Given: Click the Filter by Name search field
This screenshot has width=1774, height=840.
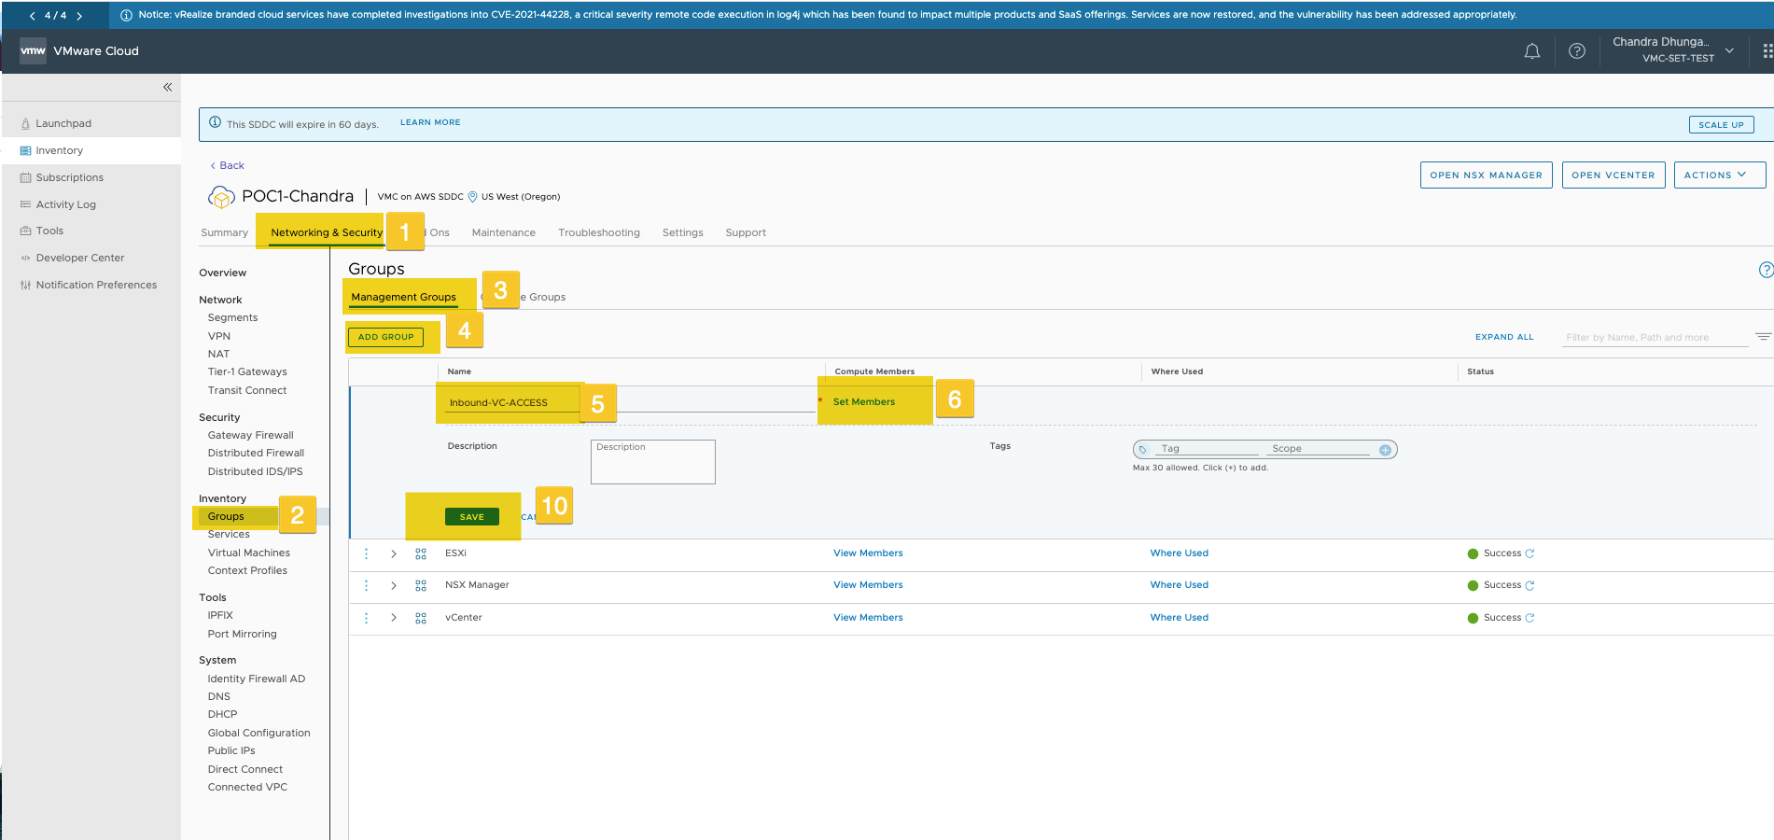Looking at the screenshot, I should 1655,337.
